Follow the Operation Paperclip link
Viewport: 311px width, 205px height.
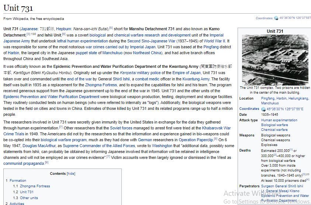[196, 140]
